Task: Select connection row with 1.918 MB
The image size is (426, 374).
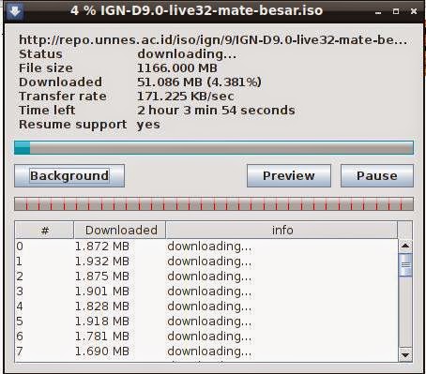Action: click(x=206, y=322)
